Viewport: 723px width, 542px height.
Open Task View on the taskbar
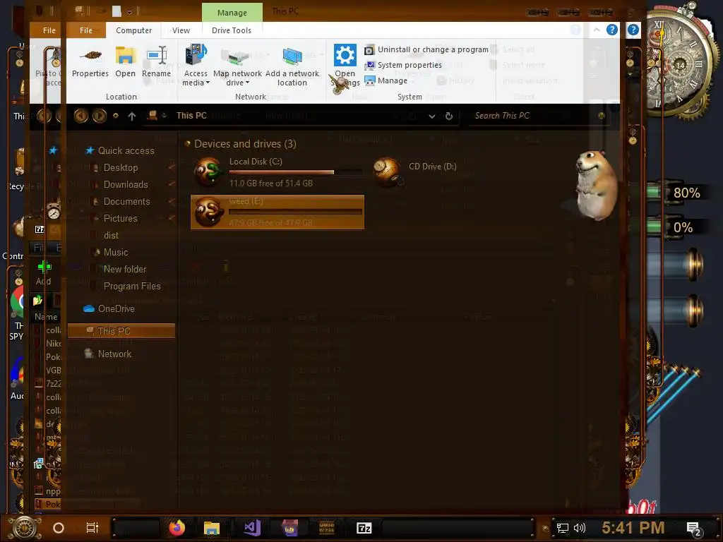click(x=92, y=528)
